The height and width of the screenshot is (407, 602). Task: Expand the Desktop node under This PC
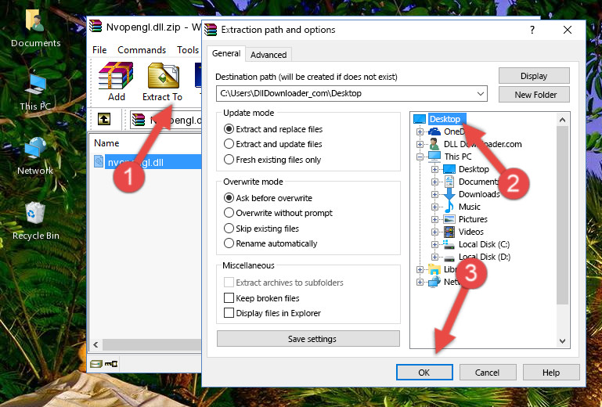[x=434, y=169]
